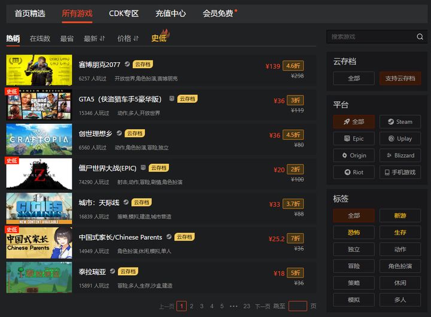Select the 独立 tag
The image size is (431, 317).
tap(354, 249)
